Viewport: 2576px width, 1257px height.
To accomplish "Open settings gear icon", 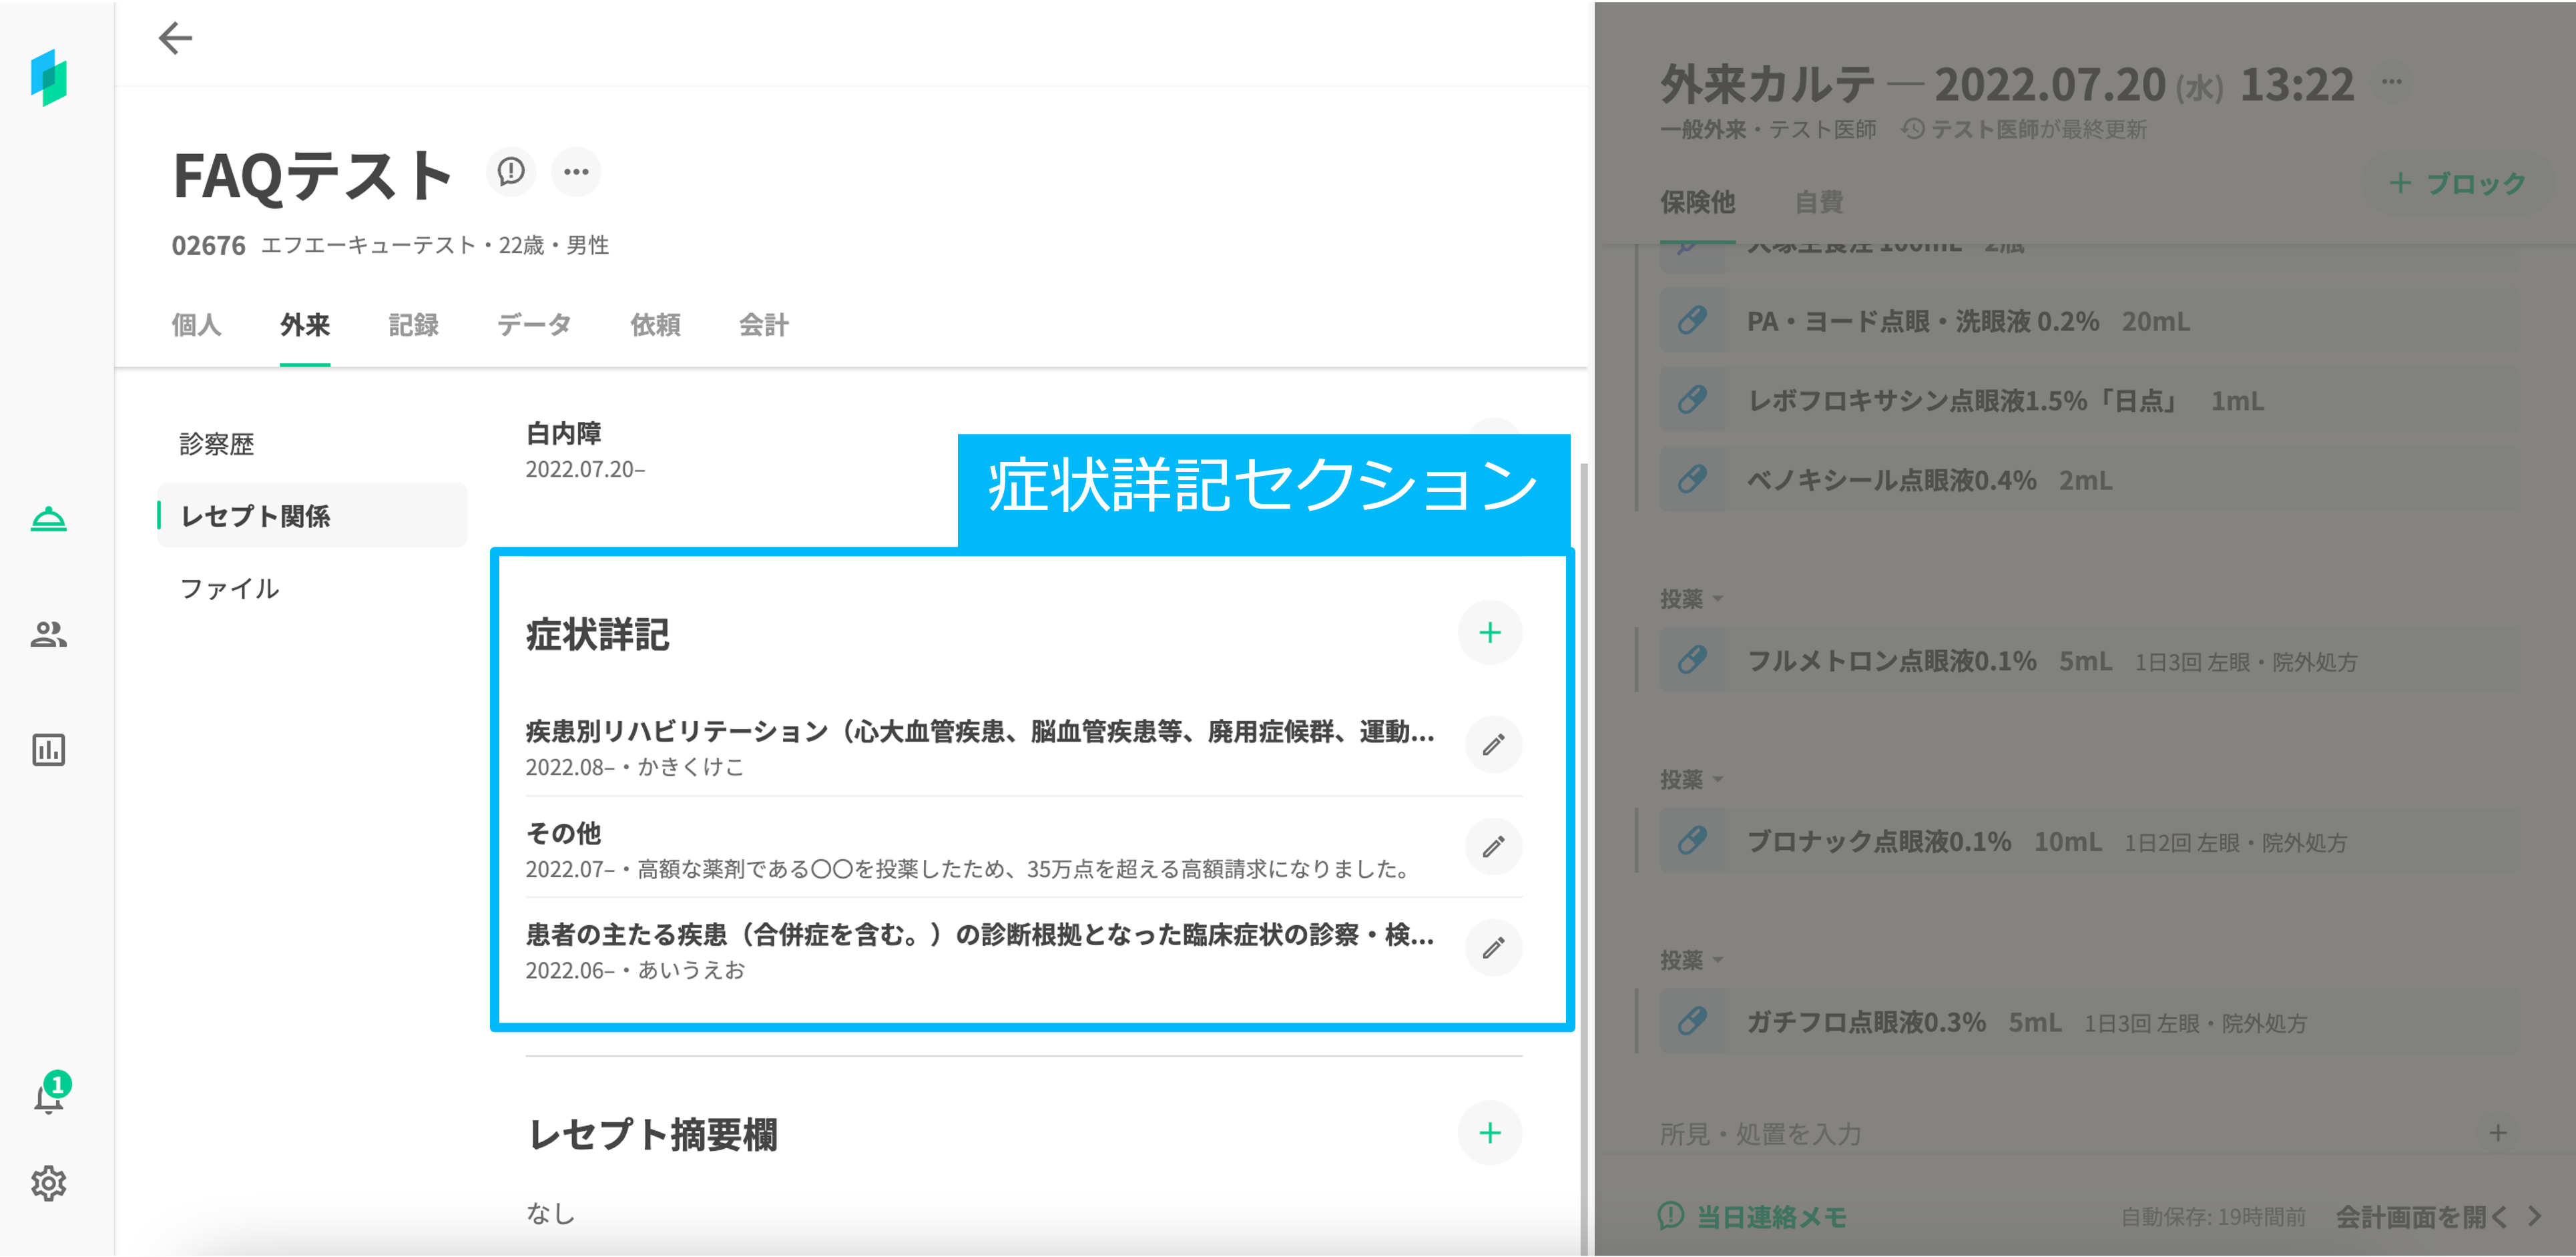I will (x=48, y=1183).
